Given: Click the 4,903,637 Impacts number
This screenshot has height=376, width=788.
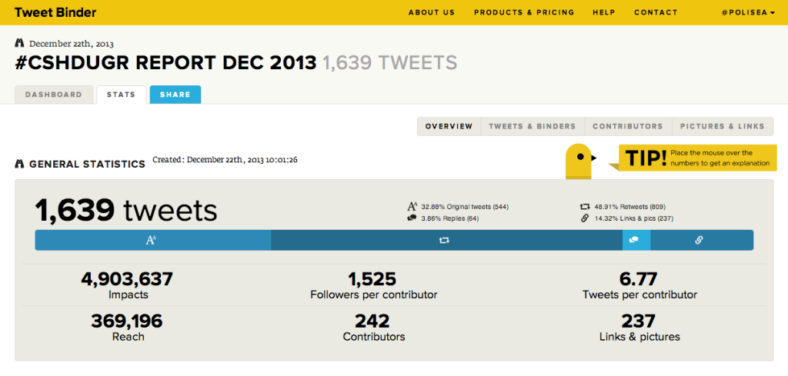Looking at the screenshot, I should (x=127, y=279).
